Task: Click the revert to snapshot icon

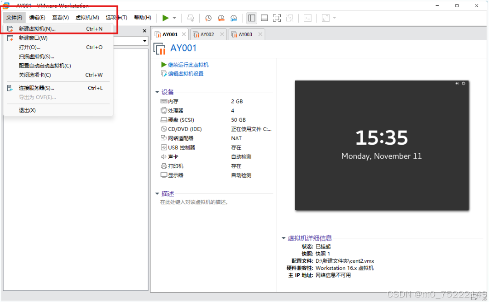Action: pyautogui.click(x=221, y=18)
